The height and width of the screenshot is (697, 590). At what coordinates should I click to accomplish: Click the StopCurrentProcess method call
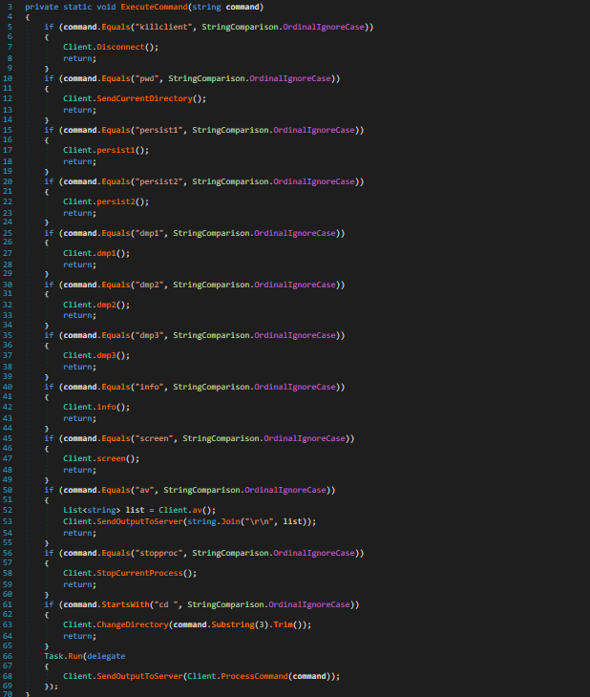tap(139, 574)
